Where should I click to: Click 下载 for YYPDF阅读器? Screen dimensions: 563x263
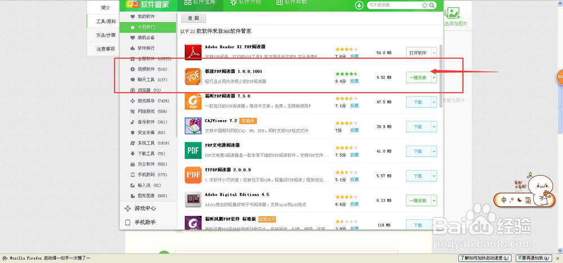418,176
